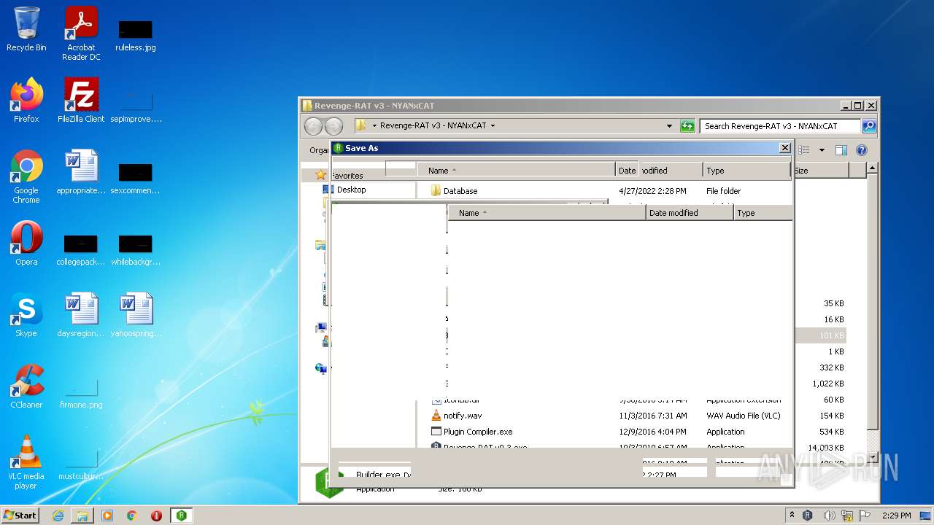Focus the Search Revenge-RAT search box

pos(780,126)
